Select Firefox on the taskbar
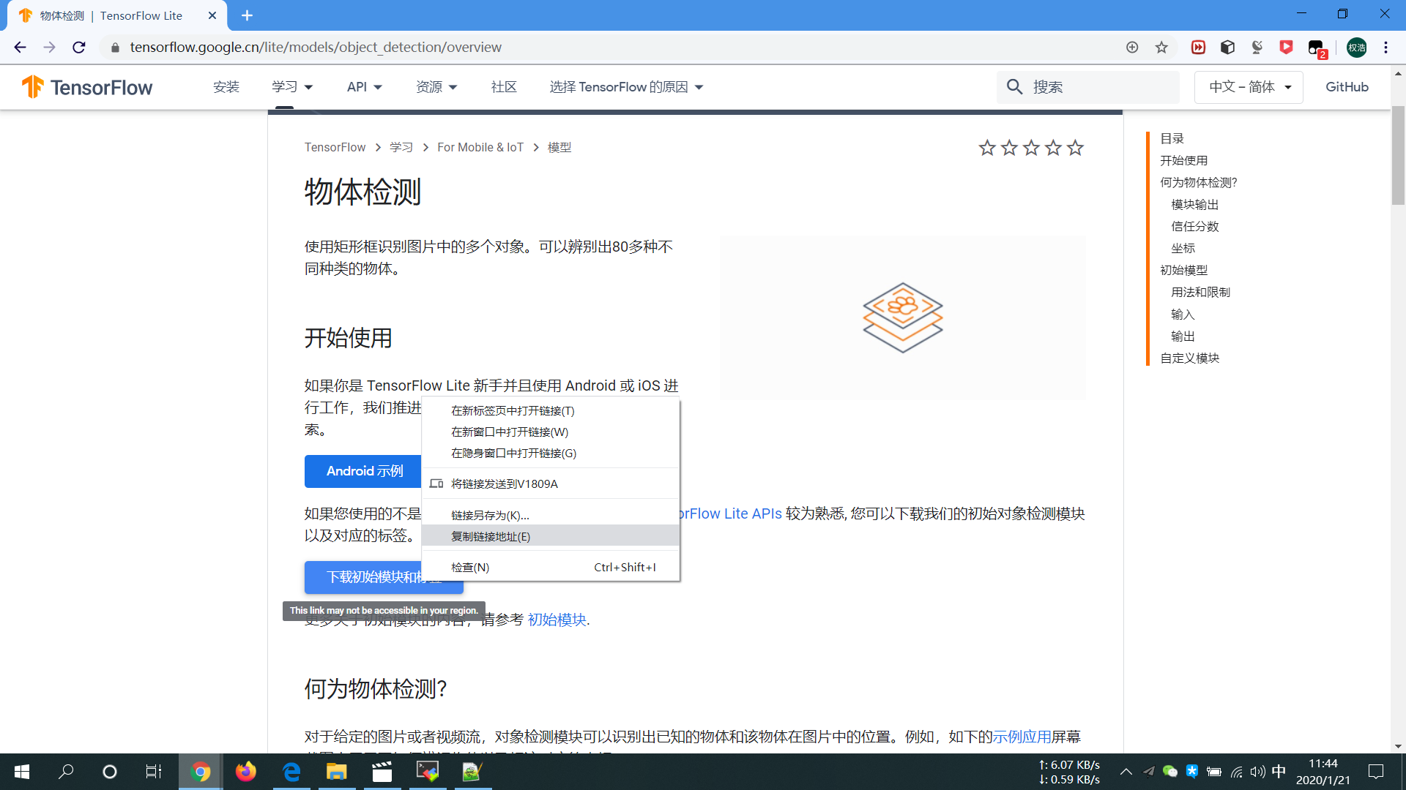Viewport: 1406px width, 790px height. click(x=245, y=772)
